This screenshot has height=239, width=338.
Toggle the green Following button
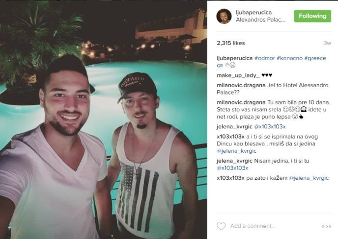point(312,16)
